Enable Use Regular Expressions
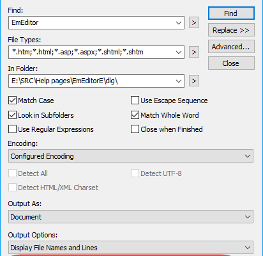The height and width of the screenshot is (256, 263). pos(12,129)
